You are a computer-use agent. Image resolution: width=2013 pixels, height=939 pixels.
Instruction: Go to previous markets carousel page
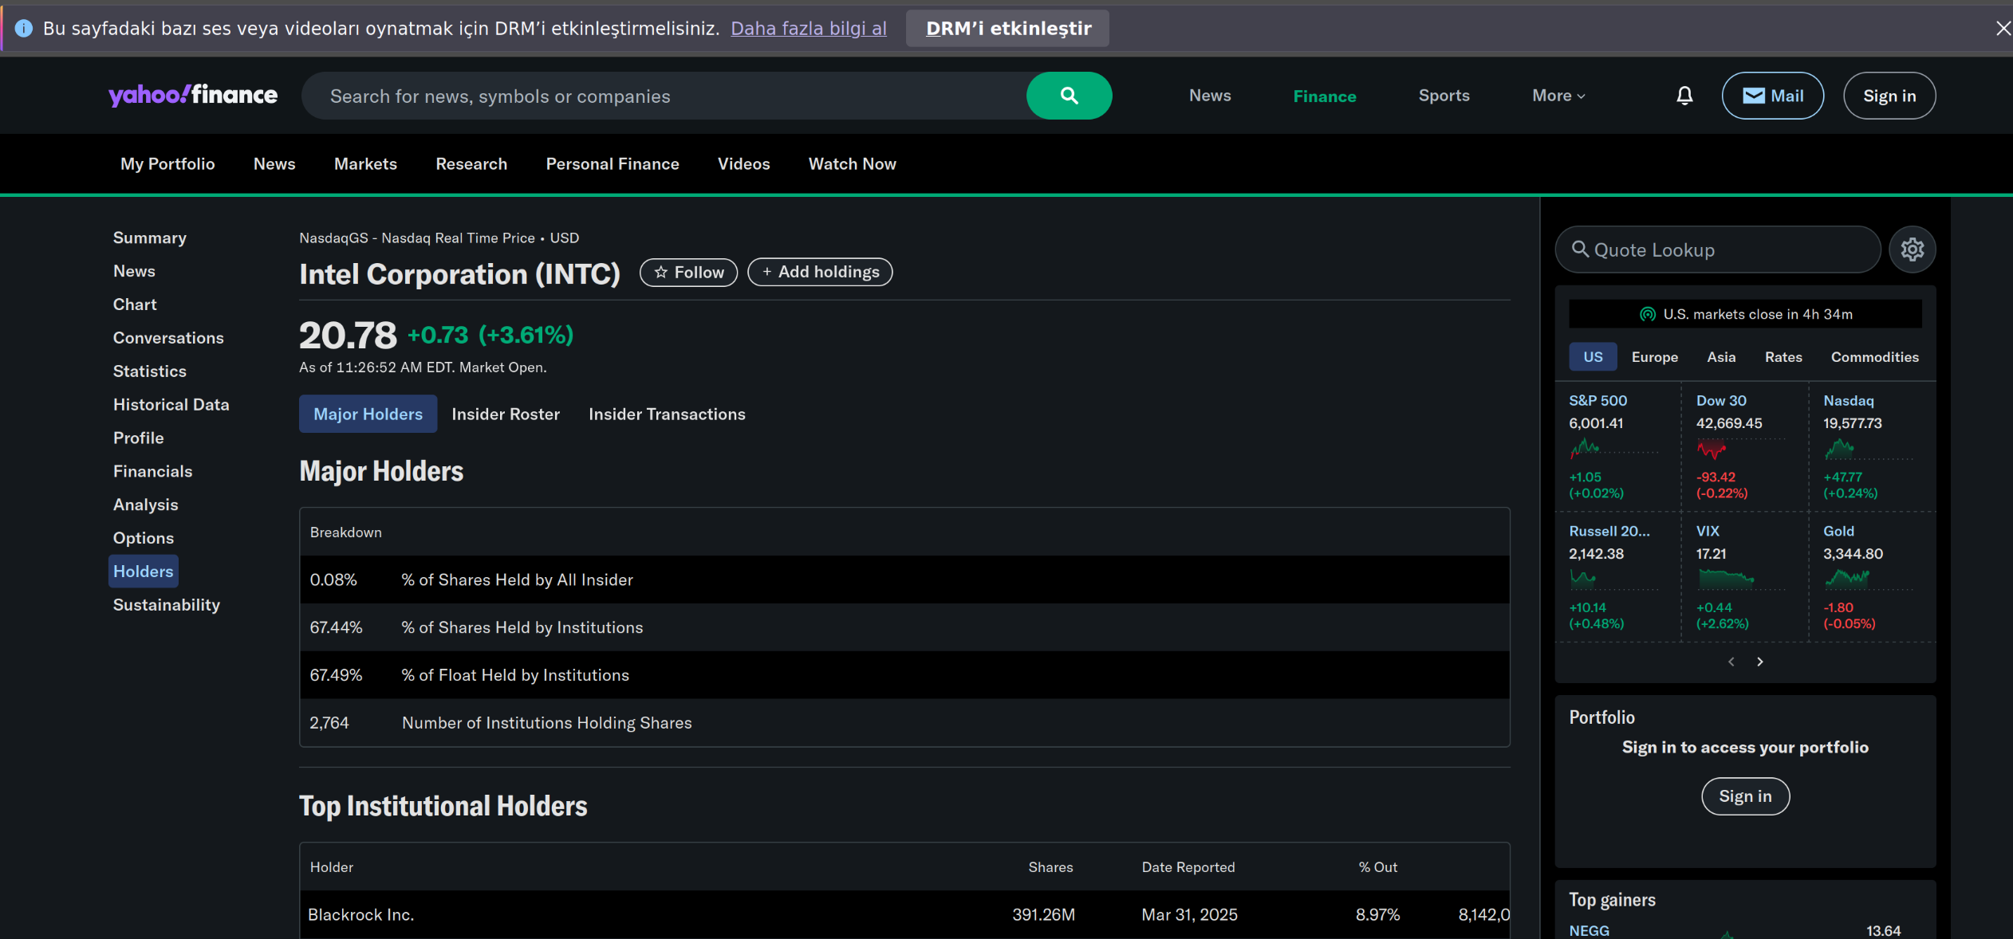(x=1731, y=662)
